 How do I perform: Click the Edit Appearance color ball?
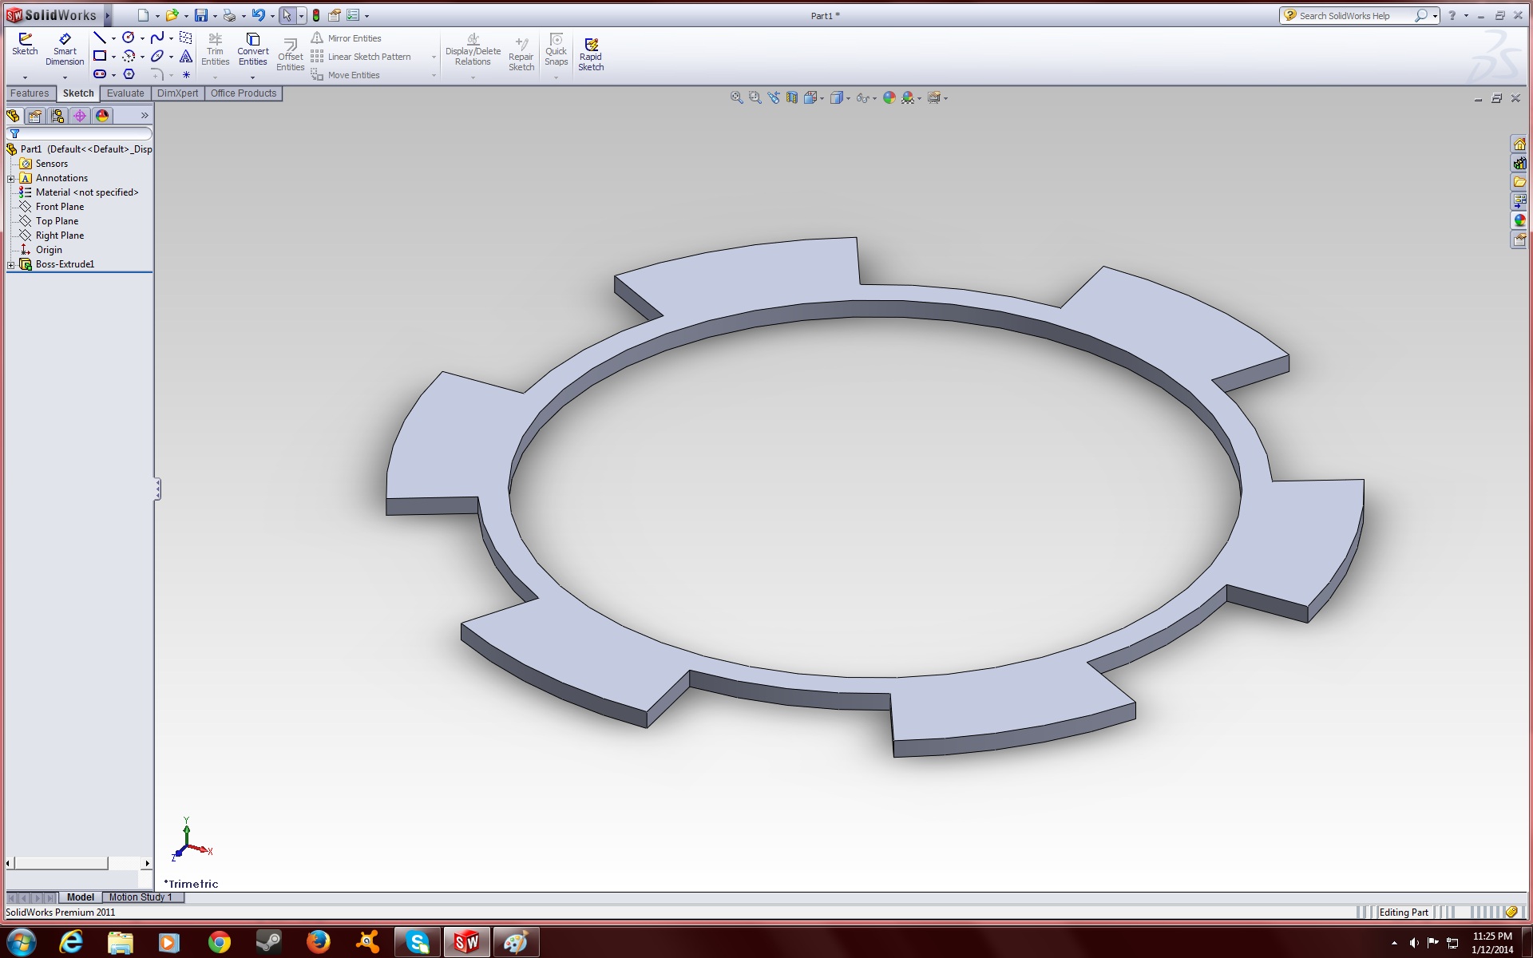[889, 97]
